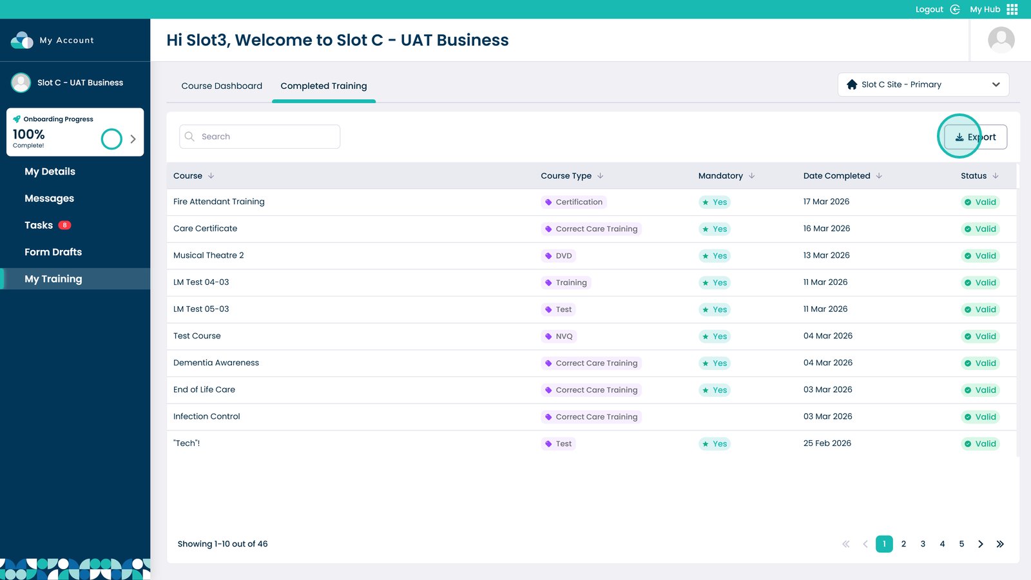The width and height of the screenshot is (1031, 580).
Task: Sort by Status column arrow
Action: pos(996,176)
